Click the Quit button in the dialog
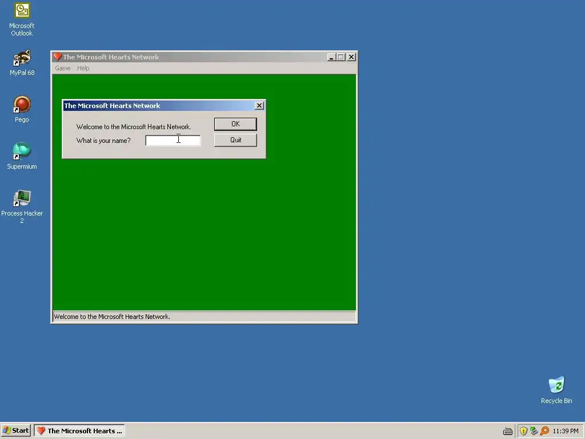Viewport: 585px width, 439px height. click(235, 140)
